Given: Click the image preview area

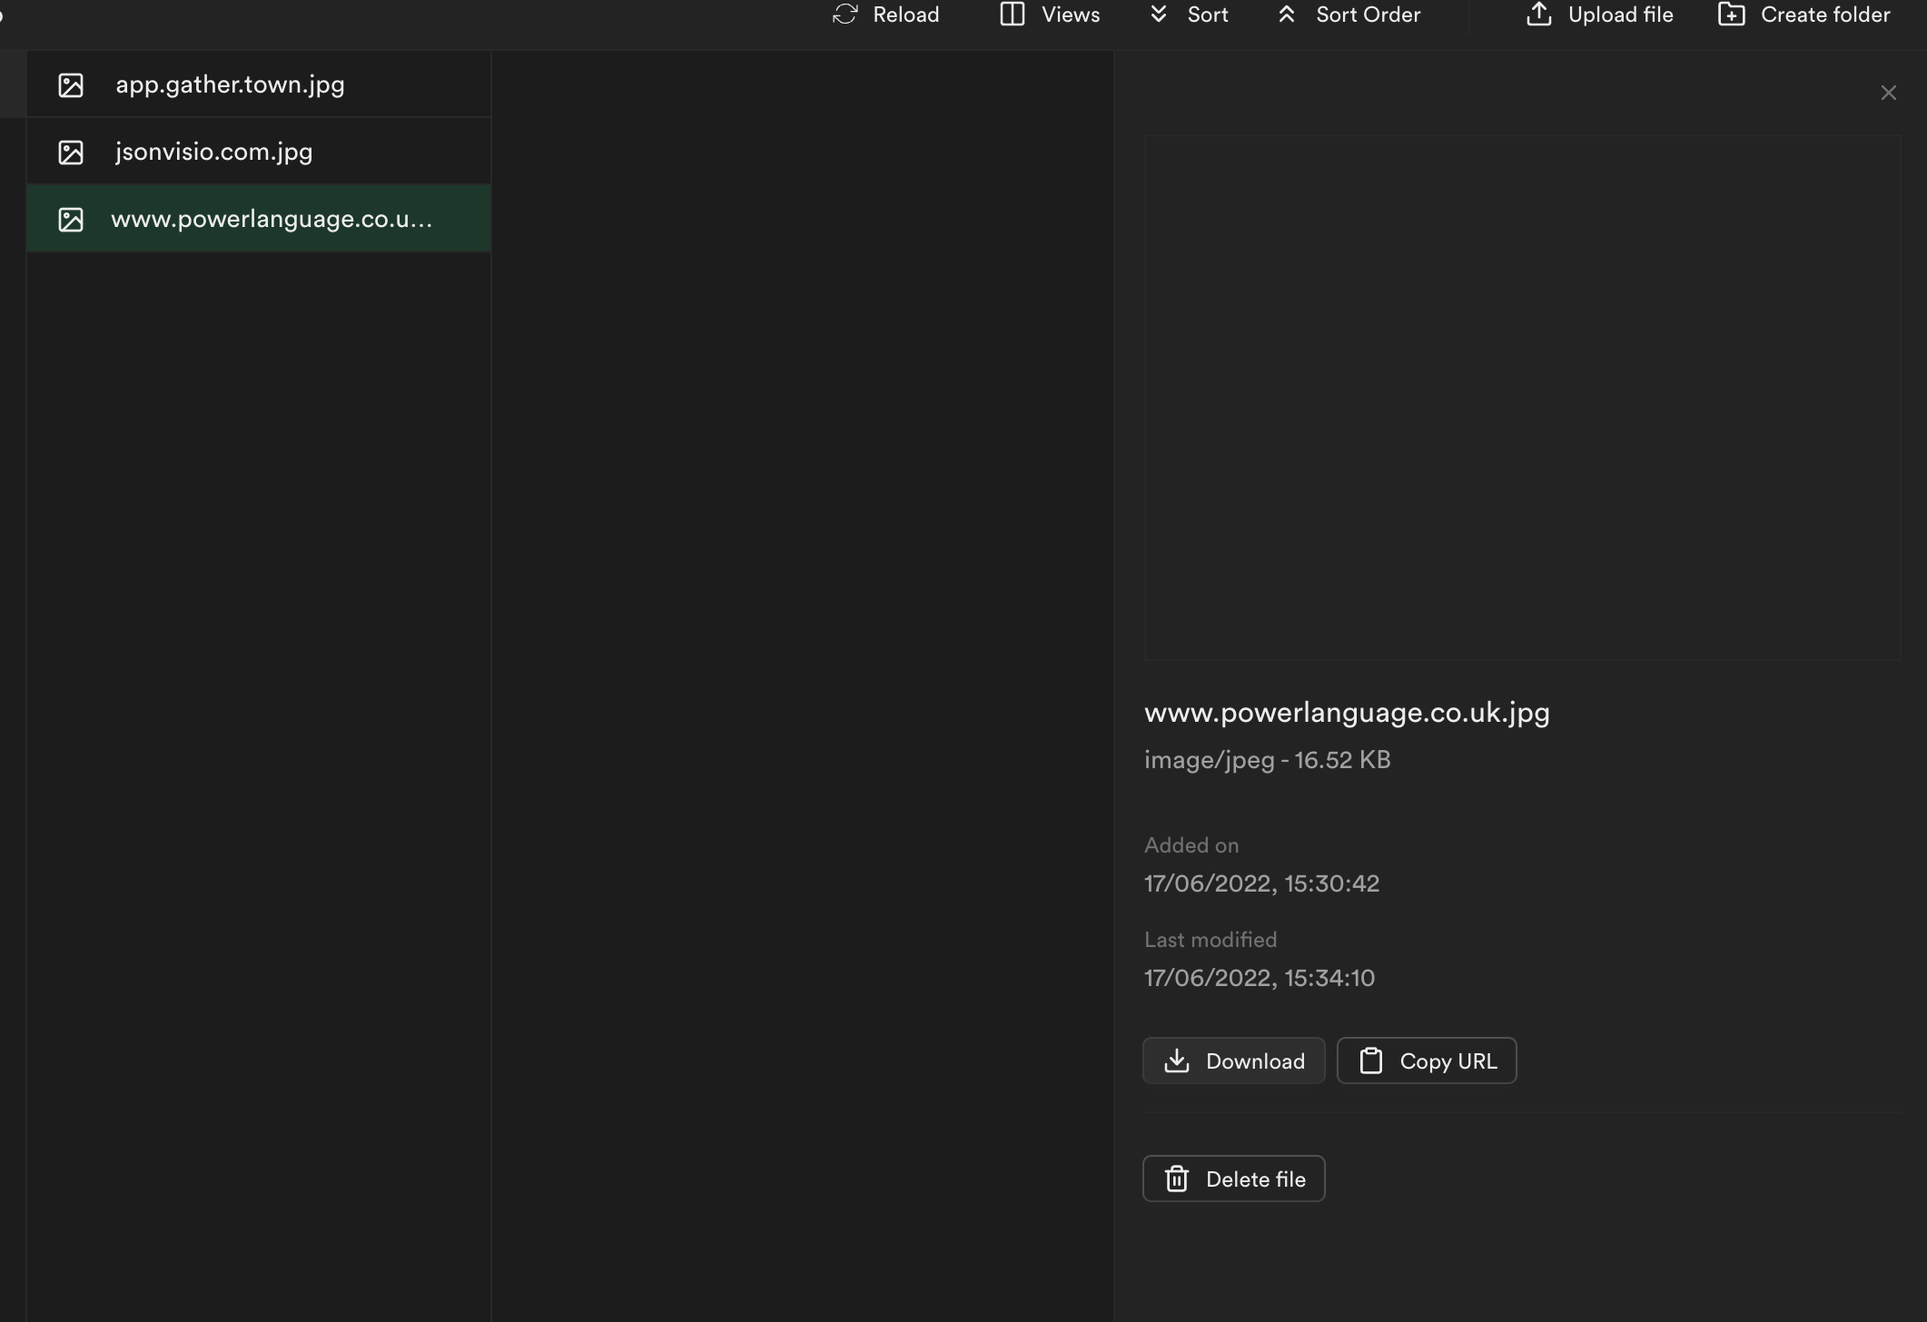Looking at the screenshot, I should [1523, 395].
